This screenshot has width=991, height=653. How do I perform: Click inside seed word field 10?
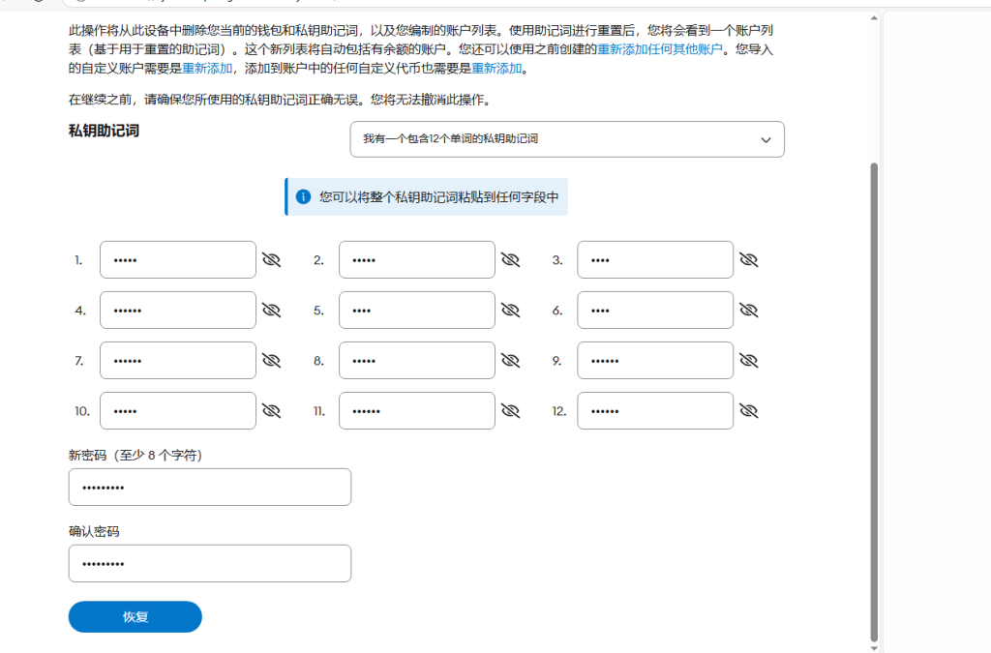click(178, 411)
